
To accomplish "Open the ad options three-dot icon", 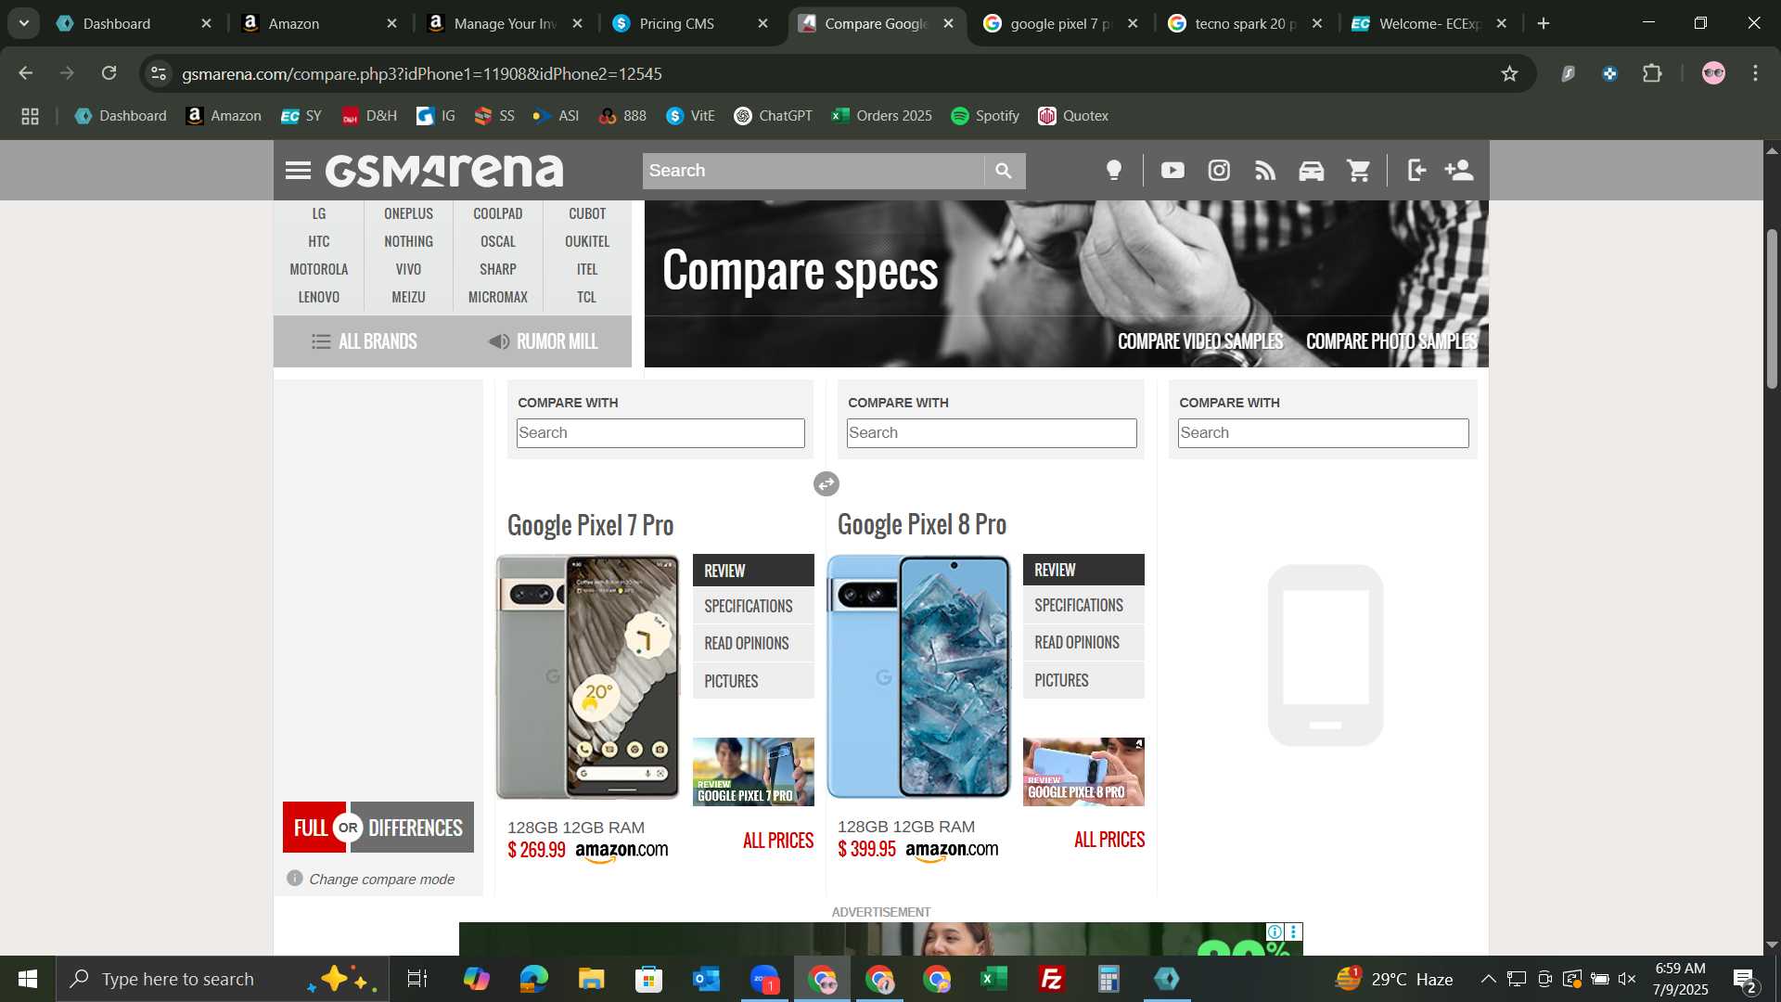I will pyautogui.click(x=1294, y=931).
